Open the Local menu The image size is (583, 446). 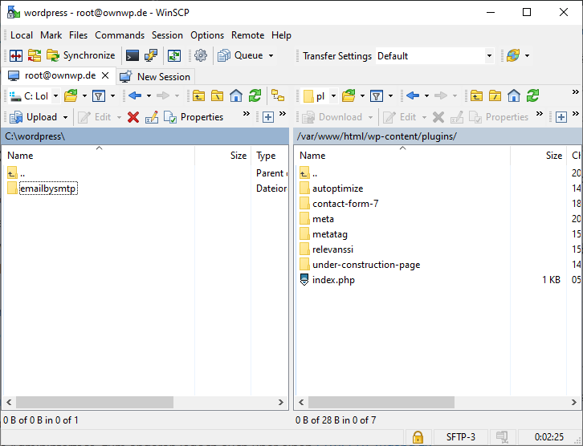coord(22,35)
